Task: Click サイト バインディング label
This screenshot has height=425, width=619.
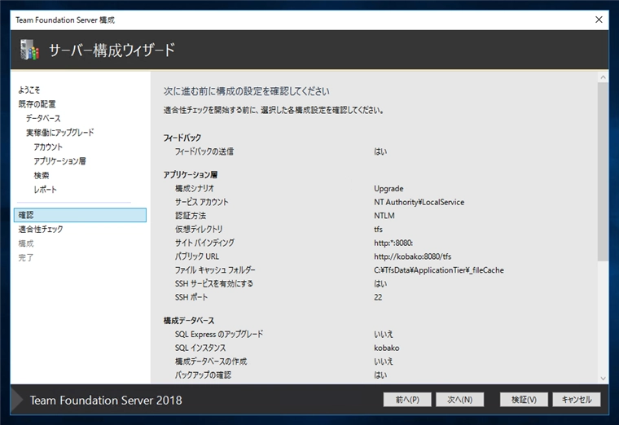Action: (x=204, y=243)
